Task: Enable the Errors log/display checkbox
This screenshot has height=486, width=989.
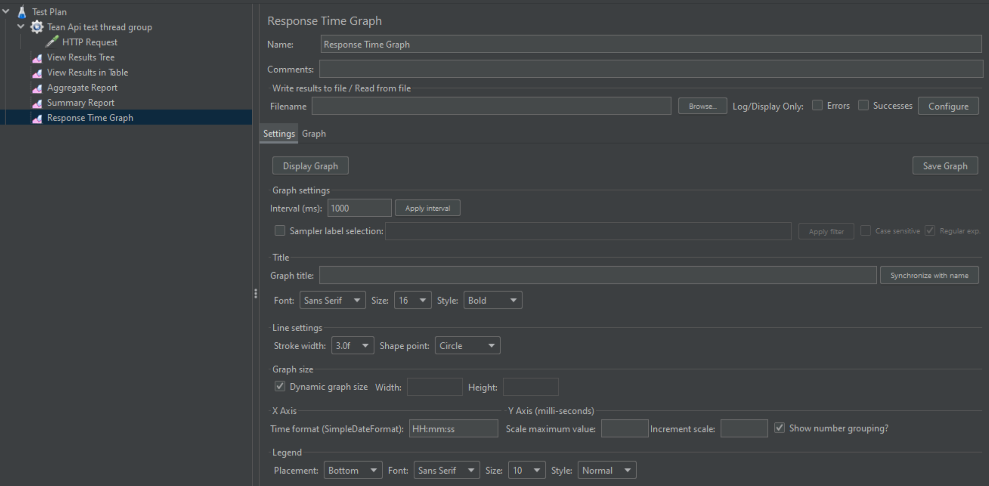Action: tap(817, 105)
